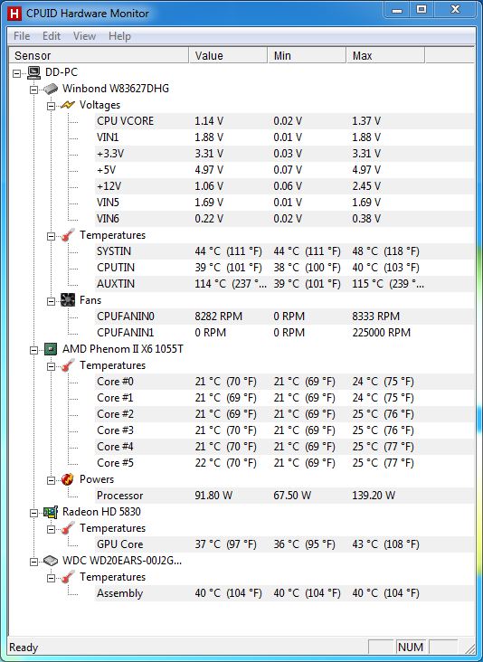This screenshot has width=483, height=662.
Task: Collapse the Voltages group
Action: (x=51, y=106)
